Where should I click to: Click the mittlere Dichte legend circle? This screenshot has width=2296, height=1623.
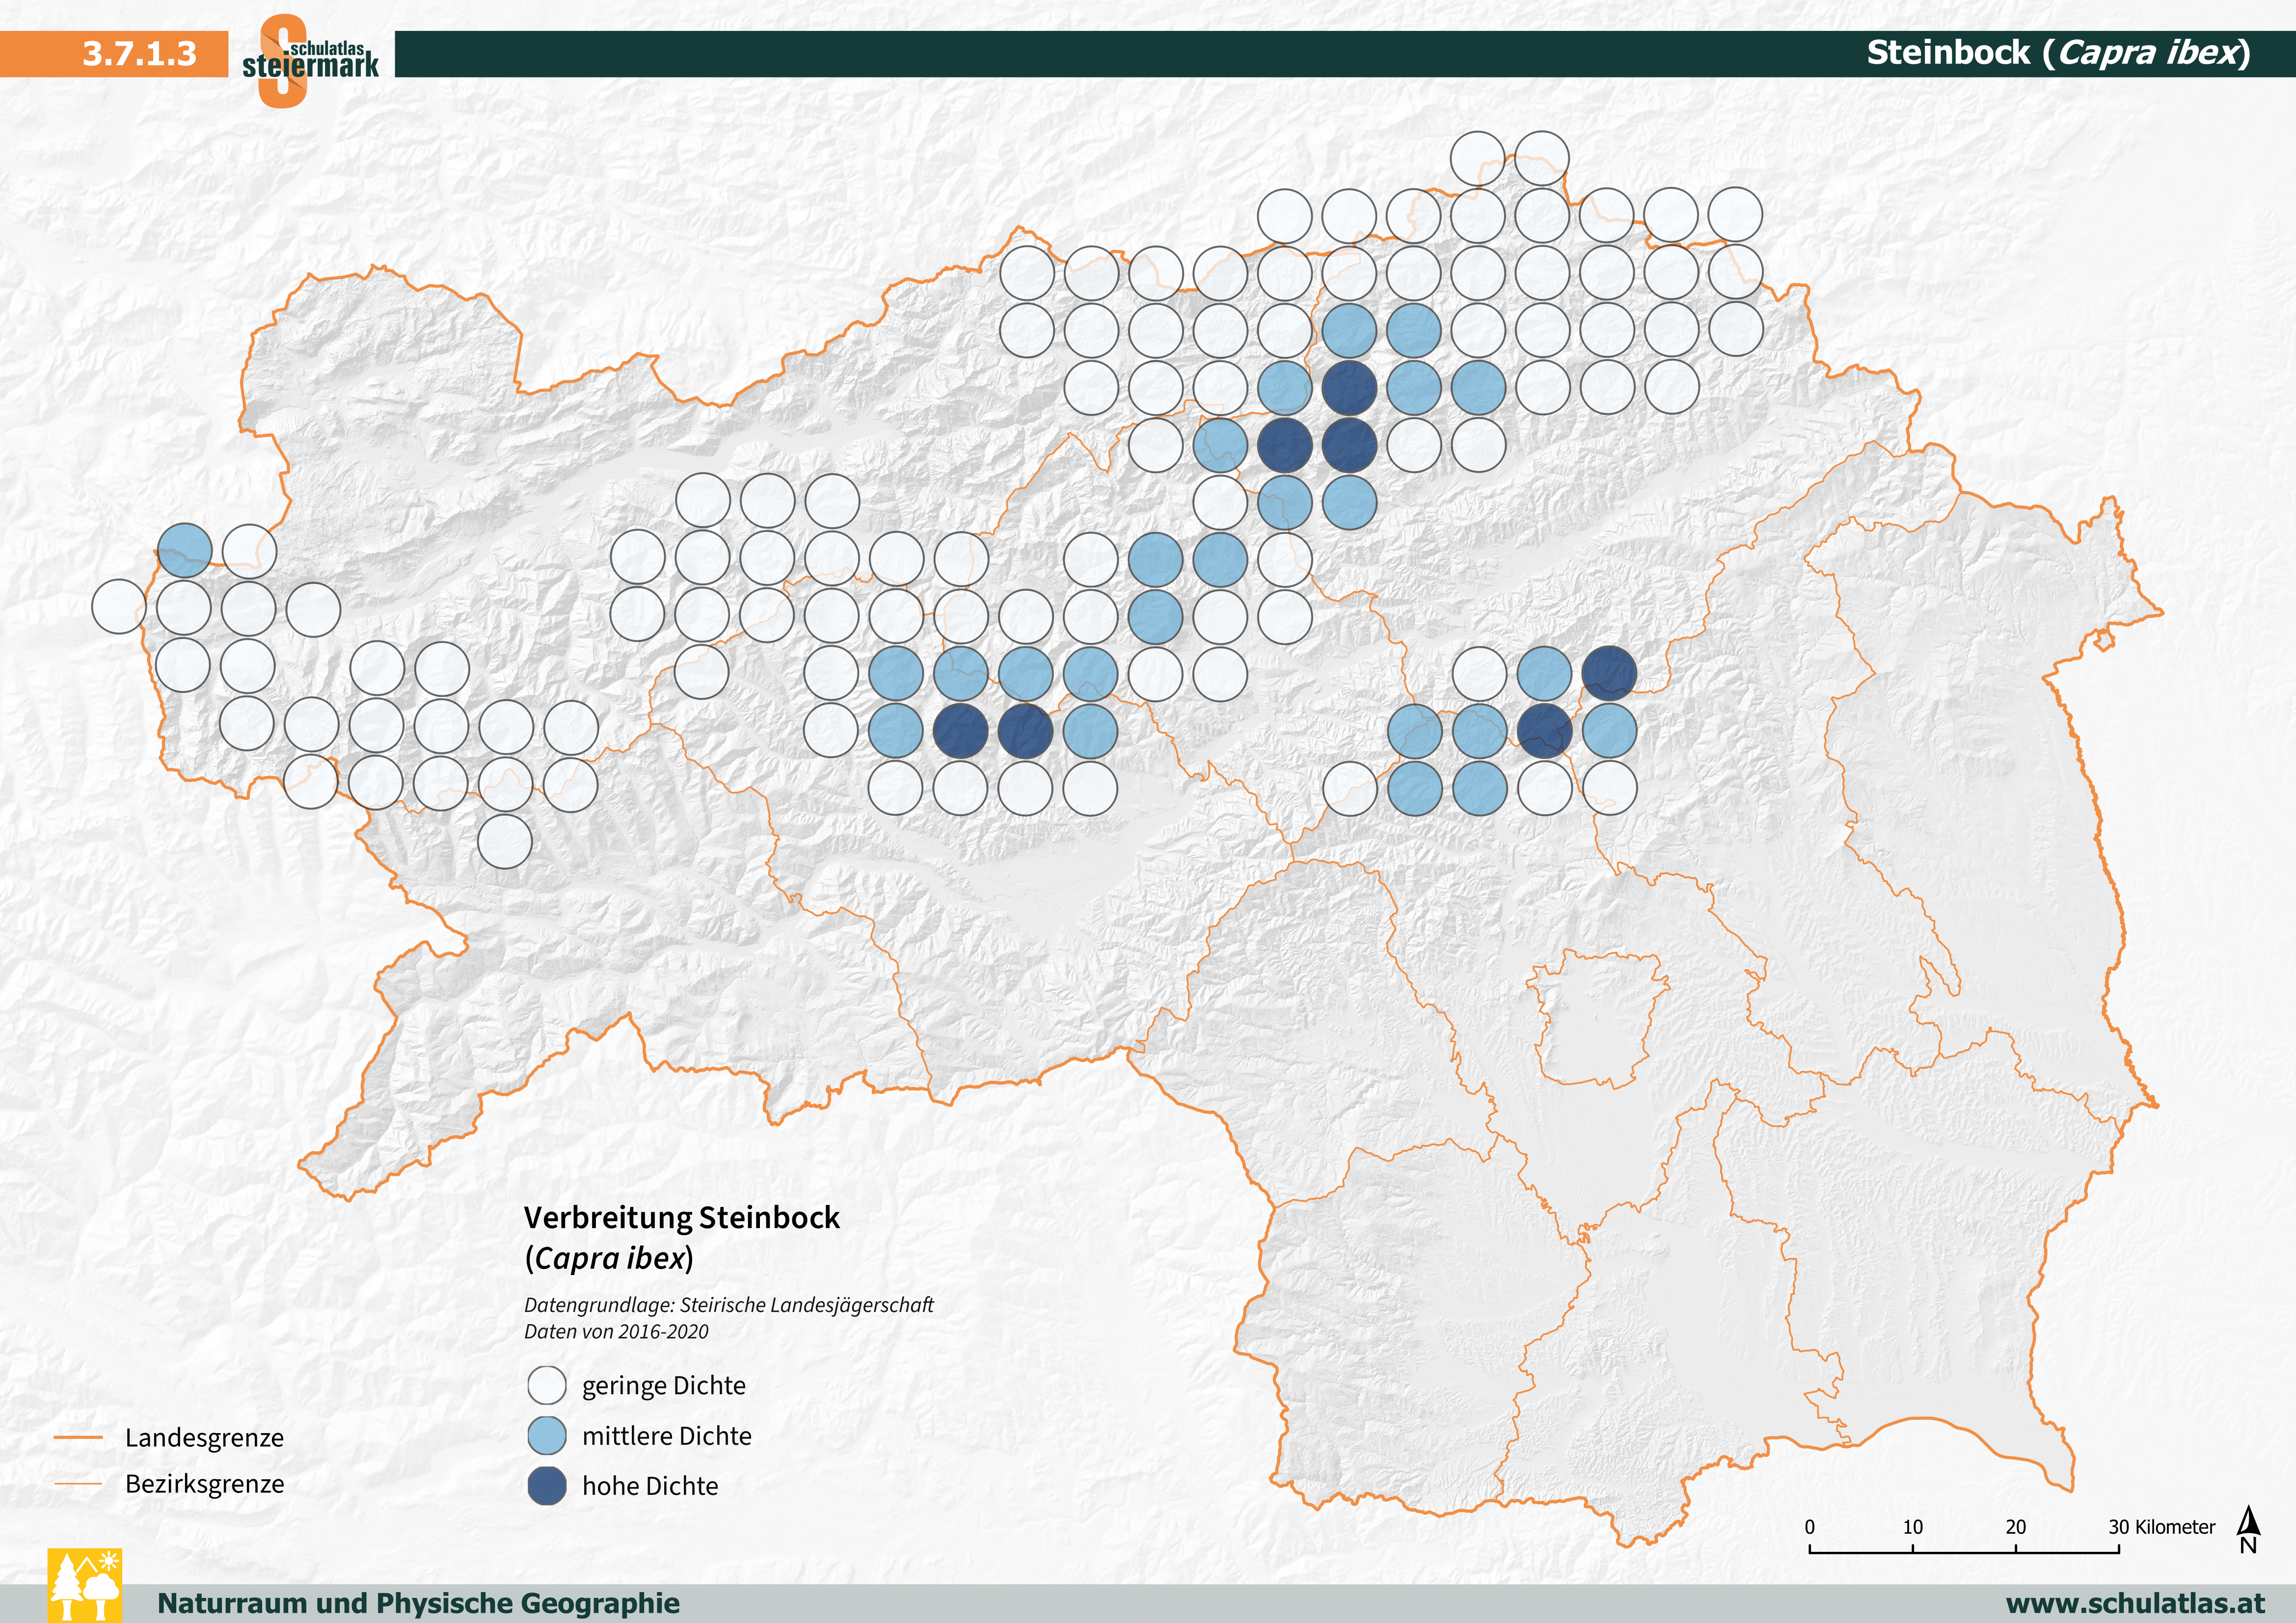click(547, 1436)
